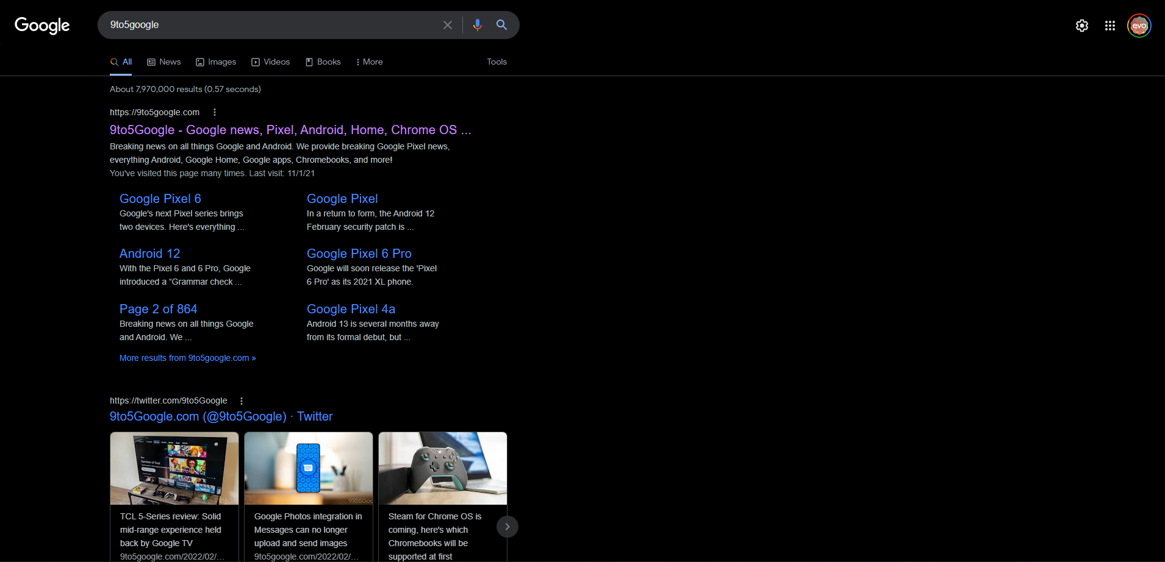Open options menu next to 9to5google.com URL
This screenshot has height=562, width=1165.
(215, 112)
